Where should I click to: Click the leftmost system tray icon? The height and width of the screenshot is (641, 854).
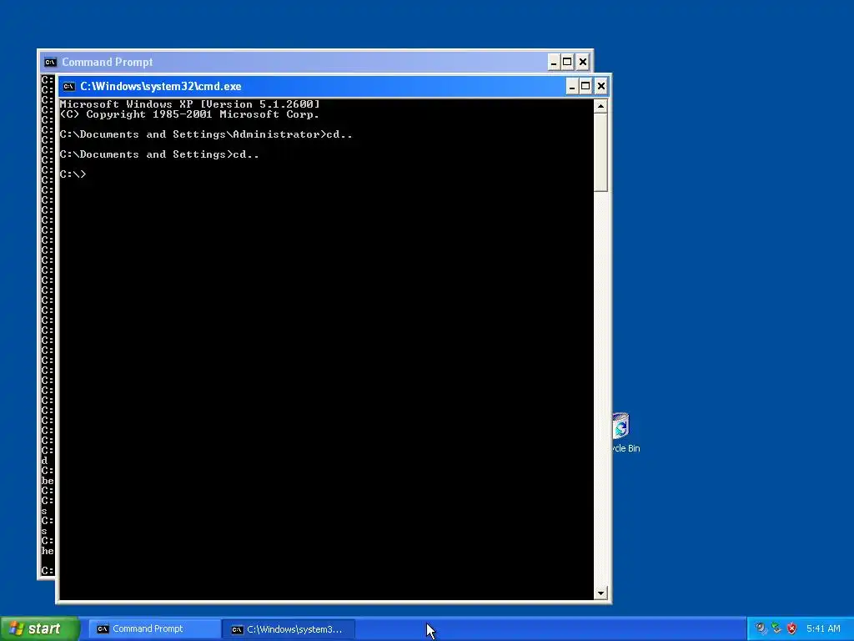pyautogui.click(x=761, y=628)
